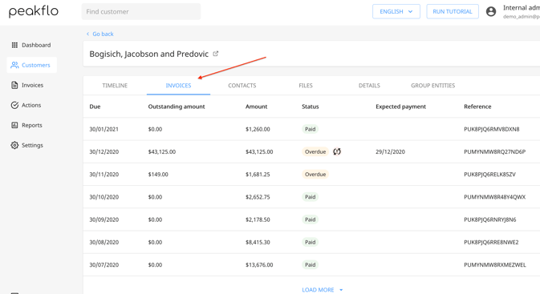Click customer name Bogisich, Jacobson and Predovic
540x294 pixels.
148,54
